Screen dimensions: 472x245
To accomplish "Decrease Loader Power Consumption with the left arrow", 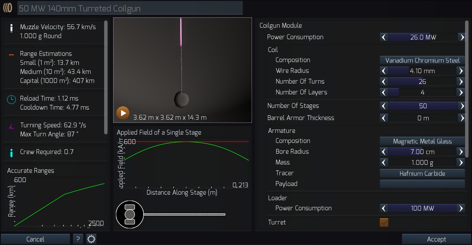I will coord(384,208).
